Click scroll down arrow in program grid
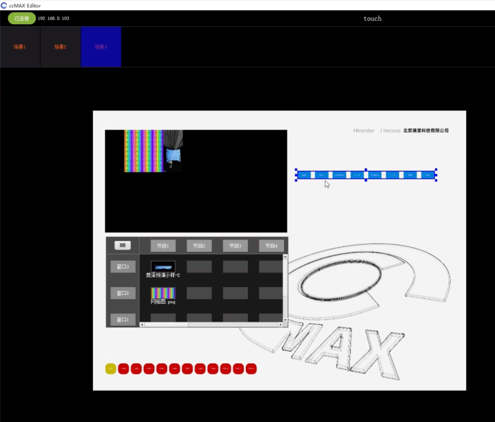The height and width of the screenshot is (422, 495). click(x=285, y=320)
